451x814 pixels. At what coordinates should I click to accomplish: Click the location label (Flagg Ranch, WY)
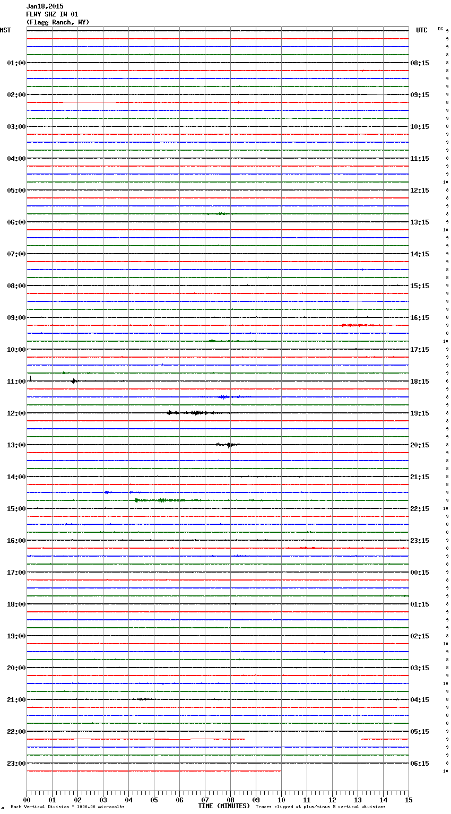pyautogui.click(x=58, y=22)
